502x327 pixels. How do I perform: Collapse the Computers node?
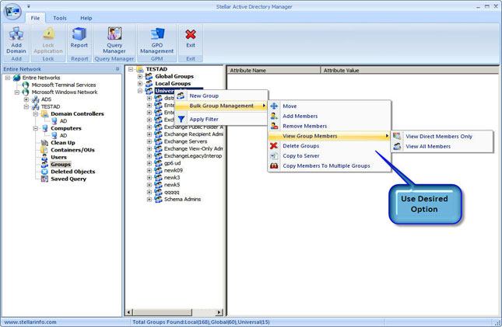36,128
